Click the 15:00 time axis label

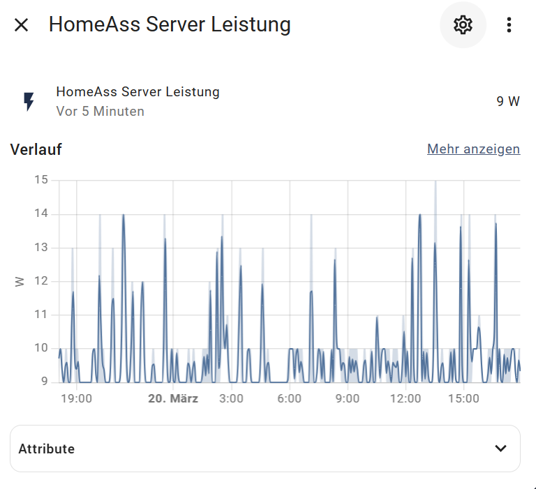pos(463,398)
